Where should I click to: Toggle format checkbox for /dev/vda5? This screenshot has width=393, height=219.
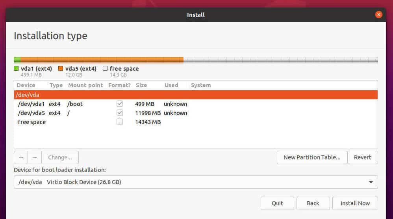[x=120, y=113]
